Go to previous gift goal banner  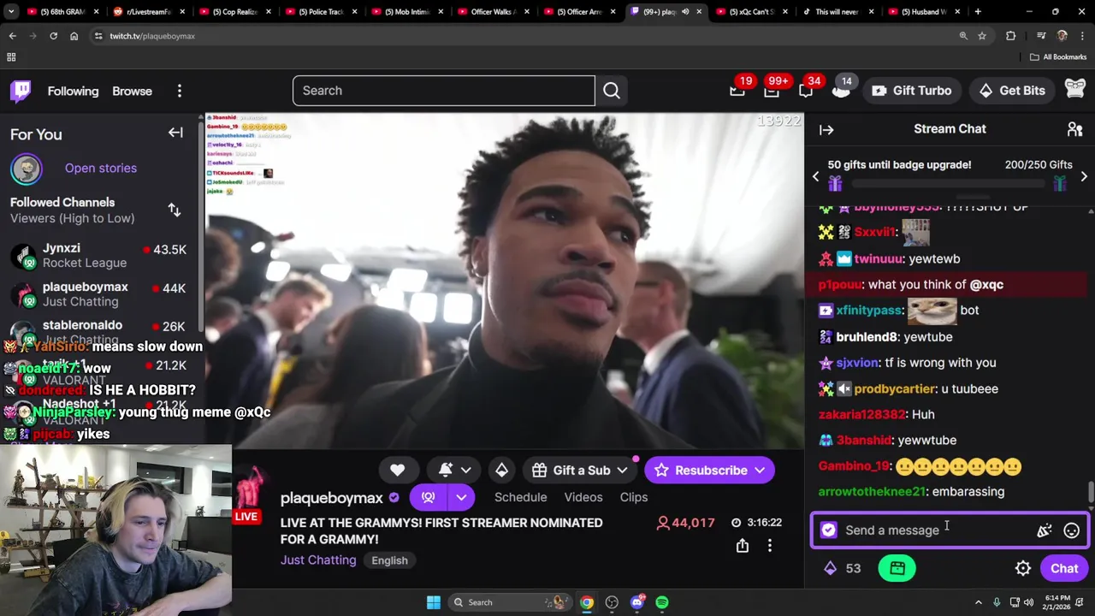click(x=815, y=177)
